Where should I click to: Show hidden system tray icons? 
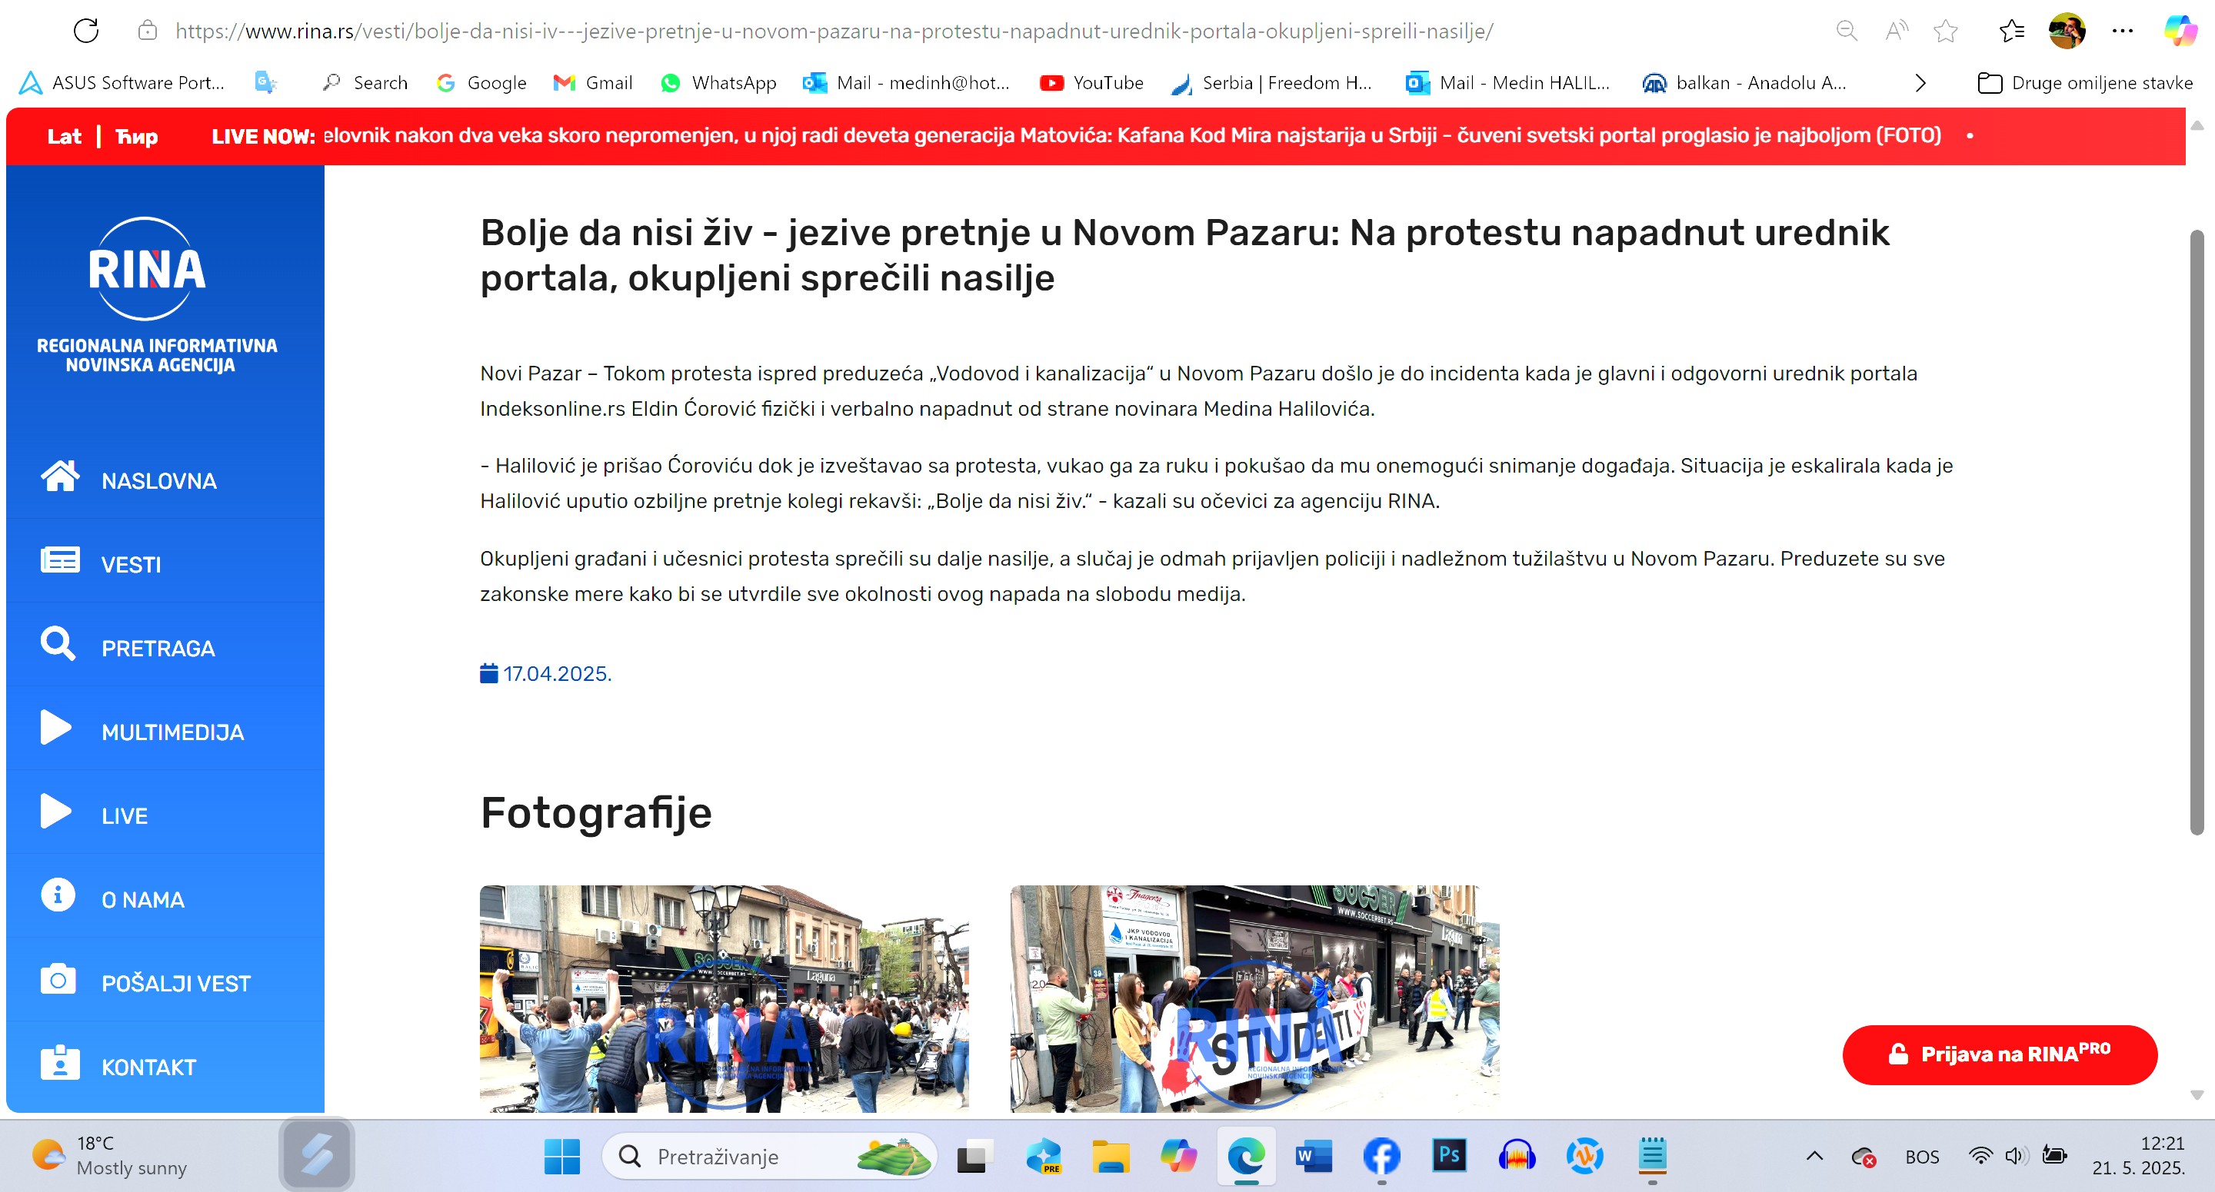coord(1814,1156)
